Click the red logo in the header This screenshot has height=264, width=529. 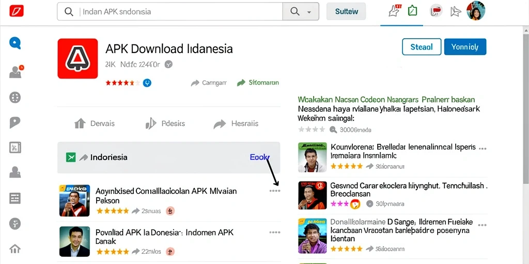pyautogui.click(x=17, y=11)
